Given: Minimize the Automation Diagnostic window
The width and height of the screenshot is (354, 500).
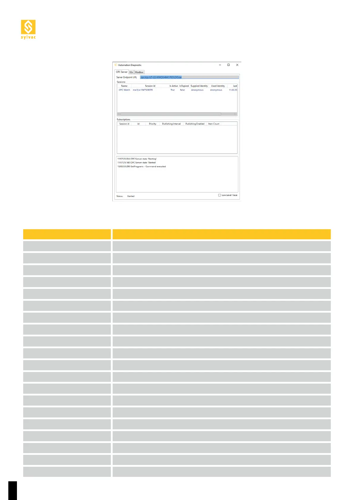Looking at the screenshot, I should [x=220, y=65].
